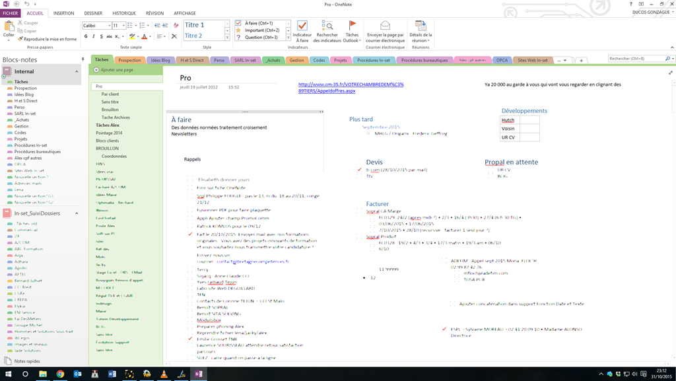Toggle underline (S) formatting
This screenshot has width=676, height=381.
(x=101, y=36)
